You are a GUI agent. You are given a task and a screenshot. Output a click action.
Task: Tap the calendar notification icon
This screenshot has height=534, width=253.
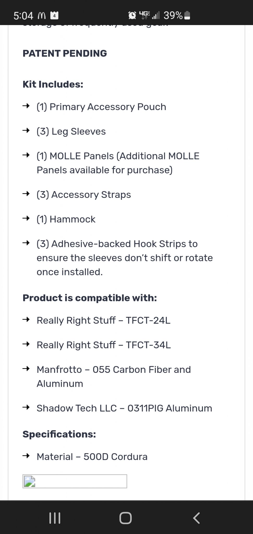54,16
